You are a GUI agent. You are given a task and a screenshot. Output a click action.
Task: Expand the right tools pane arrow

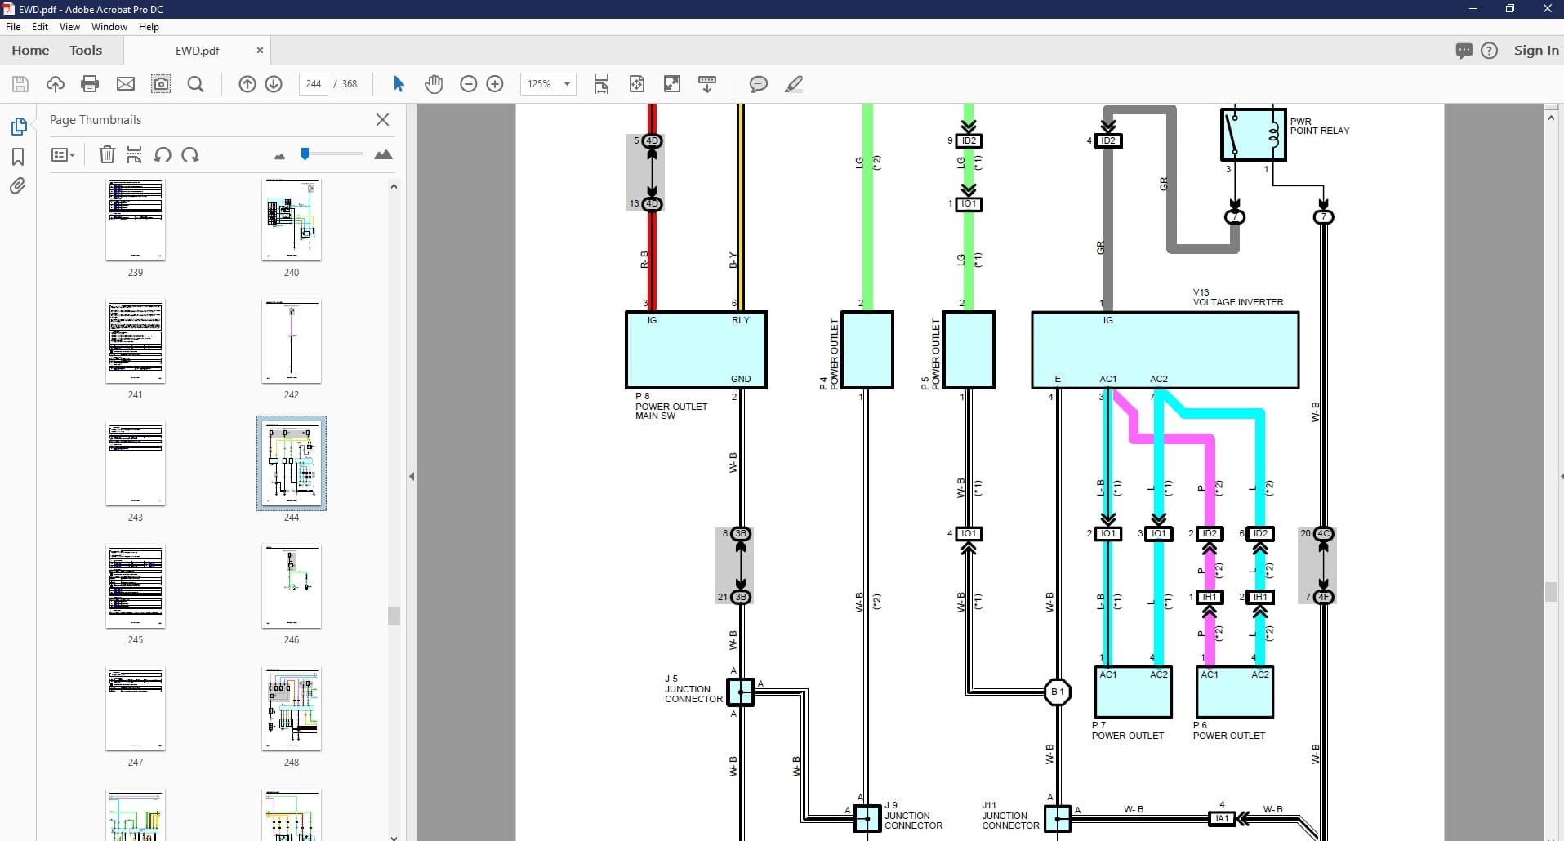(x=1559, y=476)
